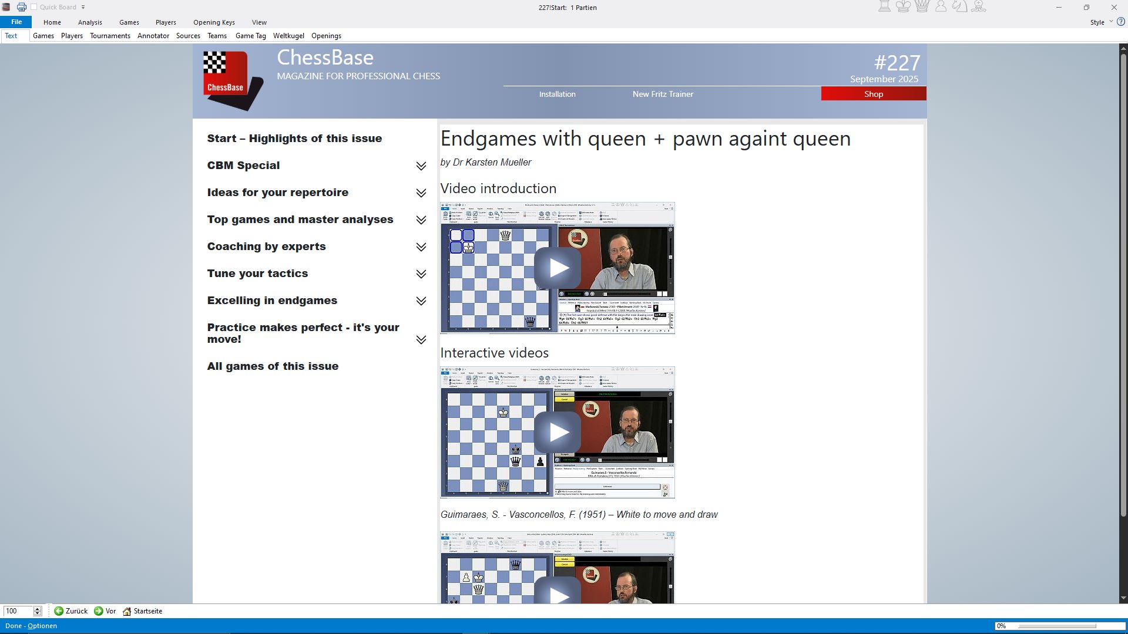The image size is (1128, 634).
Task: Restore down the ChessBase window
Action: click(x=1086, y=8)
